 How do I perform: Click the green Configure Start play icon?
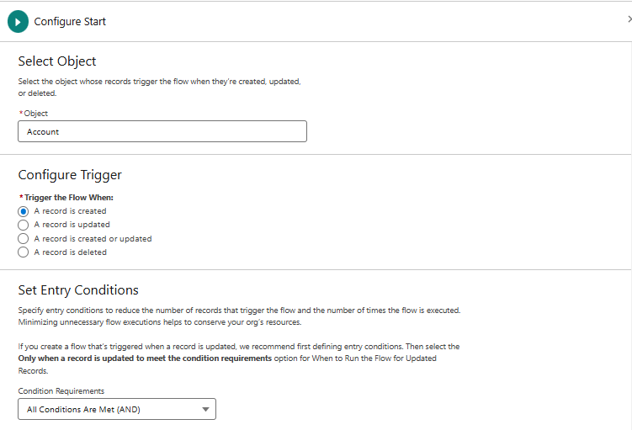[x=19, y=21]
